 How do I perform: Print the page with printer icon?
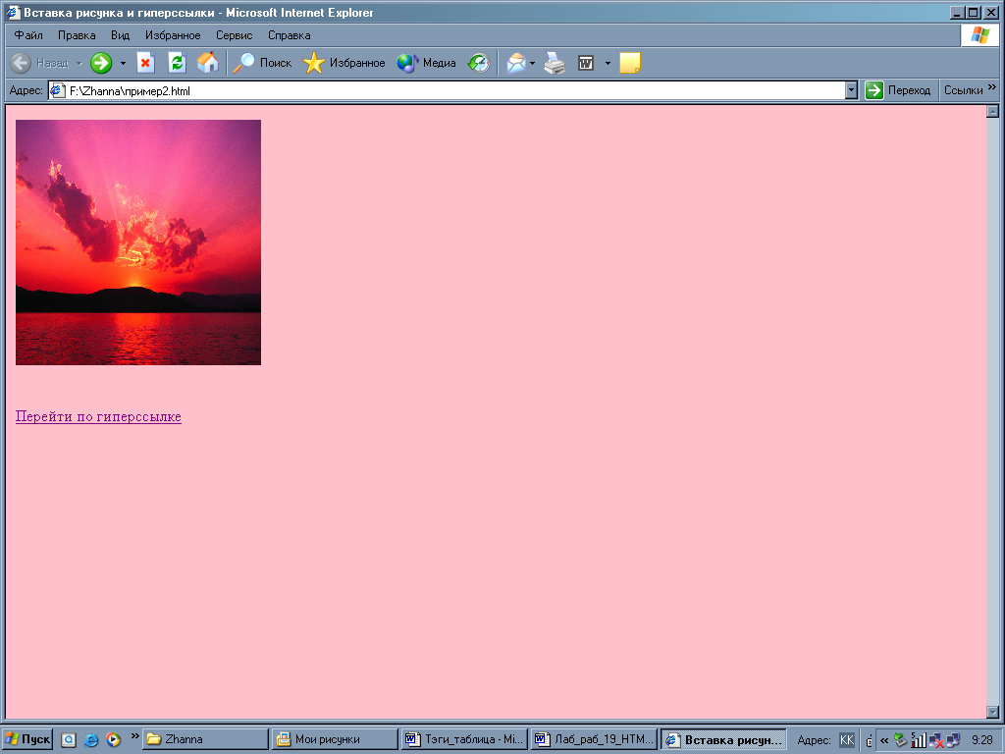pyautogui.click(x=555, y=63)
